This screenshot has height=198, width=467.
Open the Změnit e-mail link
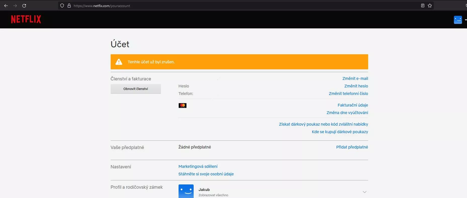355,78
